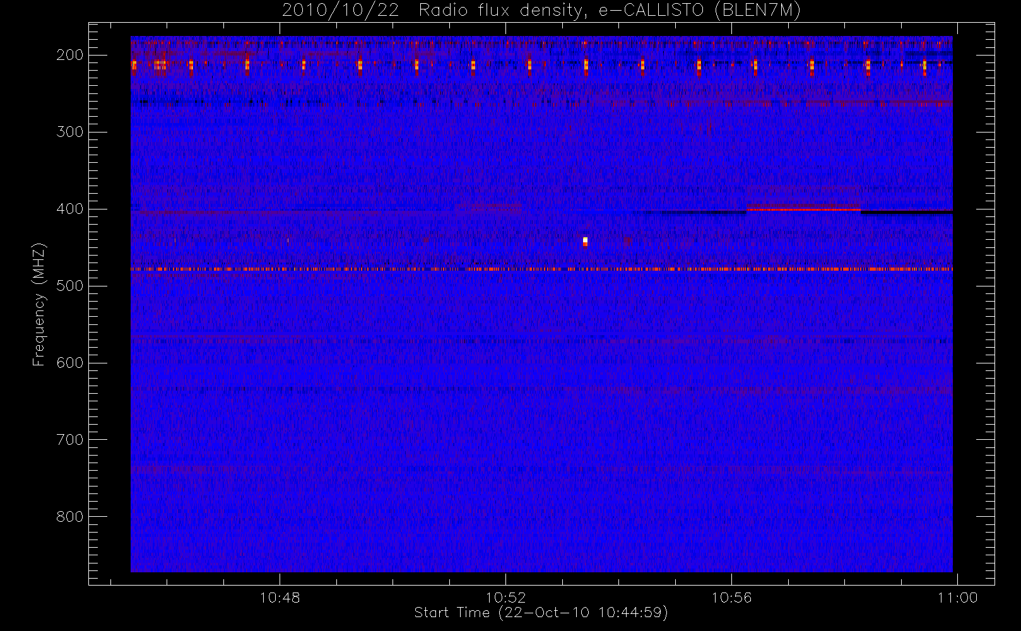Image resolution: width=1021 pixels, height=631 pixels.
Task: Click the frequency axis label 800
Action: [69, 517]
